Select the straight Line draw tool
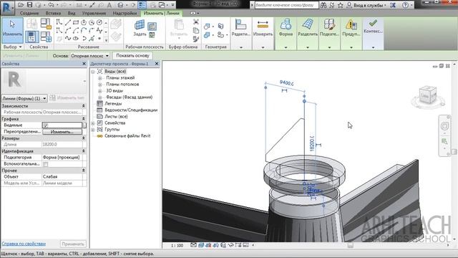The width and height of the screenshot is (458, 258). pos(68,22)
